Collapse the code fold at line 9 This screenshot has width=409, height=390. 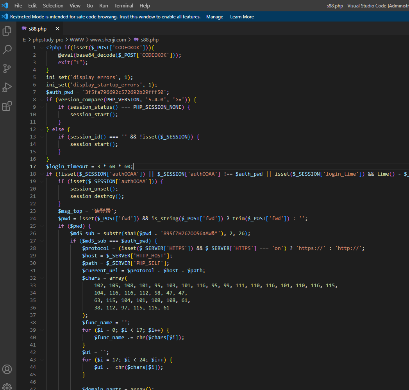[x=42, y=107]
